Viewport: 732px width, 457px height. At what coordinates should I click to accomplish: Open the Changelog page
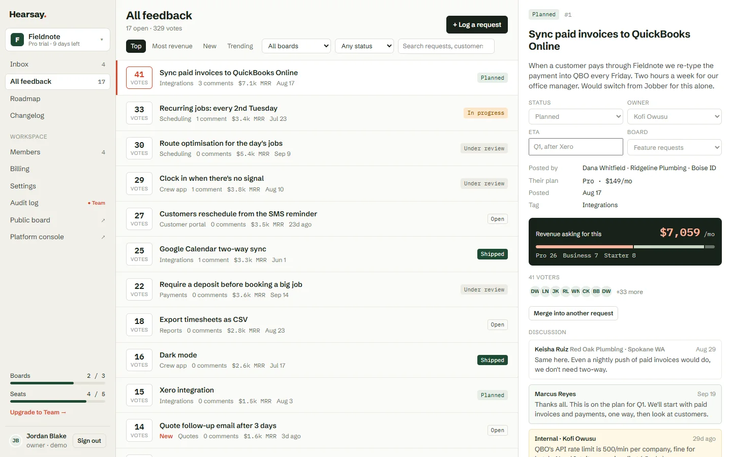point(57,116)
